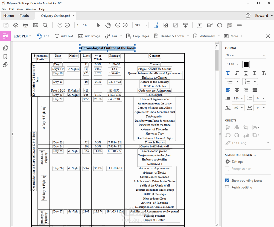The image size is (274, 227).
Task: Apply superscript formatting in Format panel
Action: tap(255, 73)
